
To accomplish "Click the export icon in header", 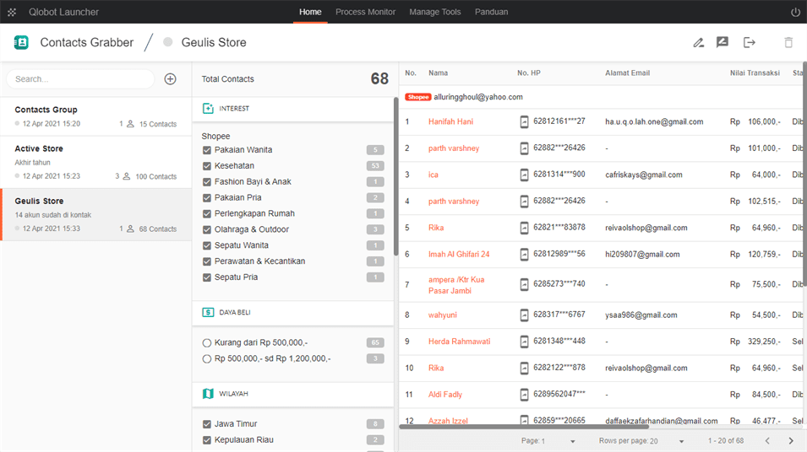I will coord(750,43).
